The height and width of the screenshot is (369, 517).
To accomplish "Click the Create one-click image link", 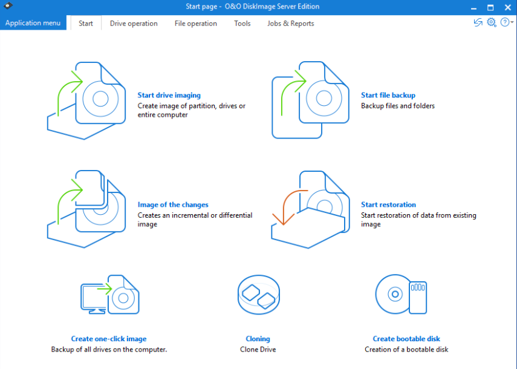I will coord(109,339).
